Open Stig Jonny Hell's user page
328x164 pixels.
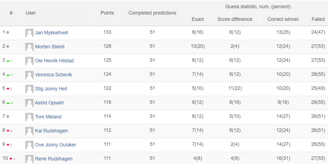point(51,89)
